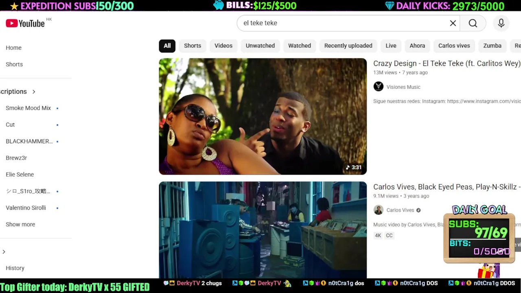The image size is (521, 293).
Task: Open the Crazy Design El Teke Teke title
Action: click(447, 63)
